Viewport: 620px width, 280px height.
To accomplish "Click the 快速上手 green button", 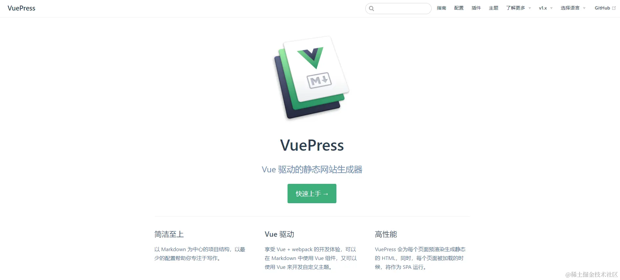I will pos(312,194).
